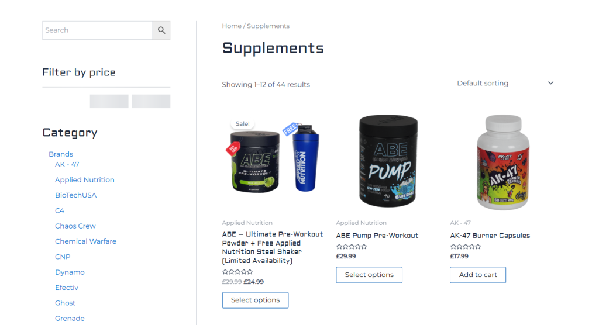This screenshot has height=325, width=599.
Task: Open AK-47 Burner Capsules bottle image
Action: [x=502, y=162]
